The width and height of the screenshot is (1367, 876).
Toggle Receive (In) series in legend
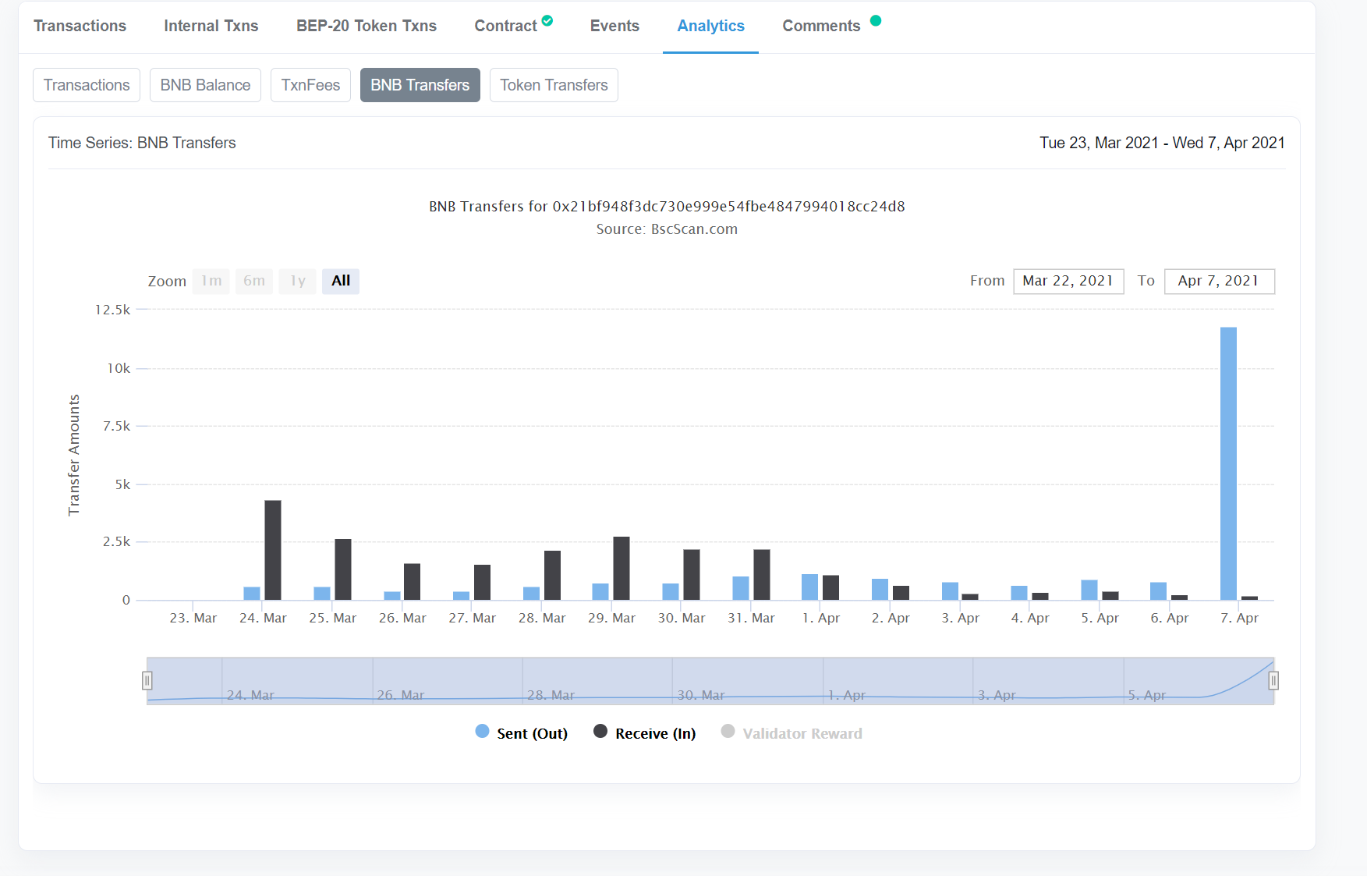click(x=645, y=733)
